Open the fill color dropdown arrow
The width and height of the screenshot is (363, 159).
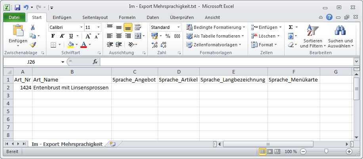point(76,45)
